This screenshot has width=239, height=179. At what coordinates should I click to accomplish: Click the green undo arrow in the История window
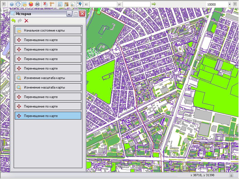click(13, 21)
